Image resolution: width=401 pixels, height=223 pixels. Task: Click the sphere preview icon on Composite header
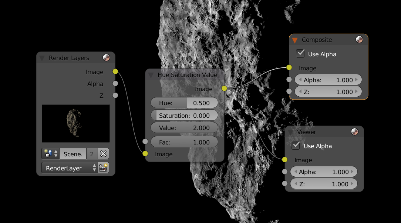(359, 39)
